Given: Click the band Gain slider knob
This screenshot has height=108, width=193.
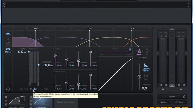Looking at the screenshot, I should [x=139, y=77].
